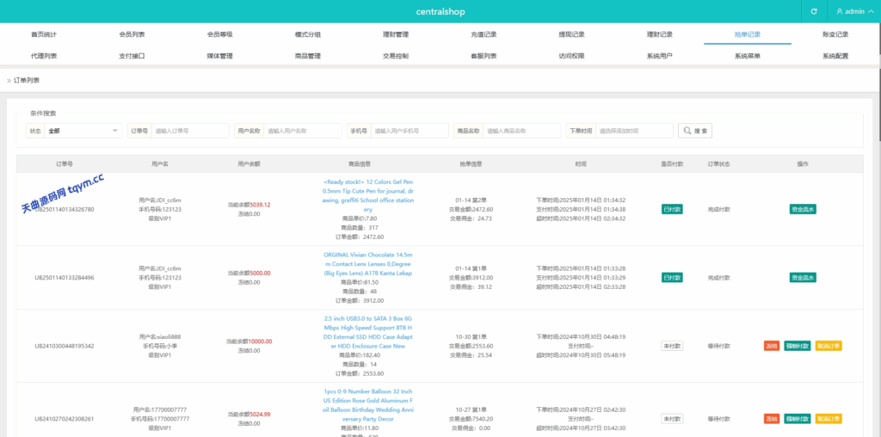This screenshot has width=881, height=437.
Task: Click 冻结 button for the USB3.0 order
Action: coord(771,346)
